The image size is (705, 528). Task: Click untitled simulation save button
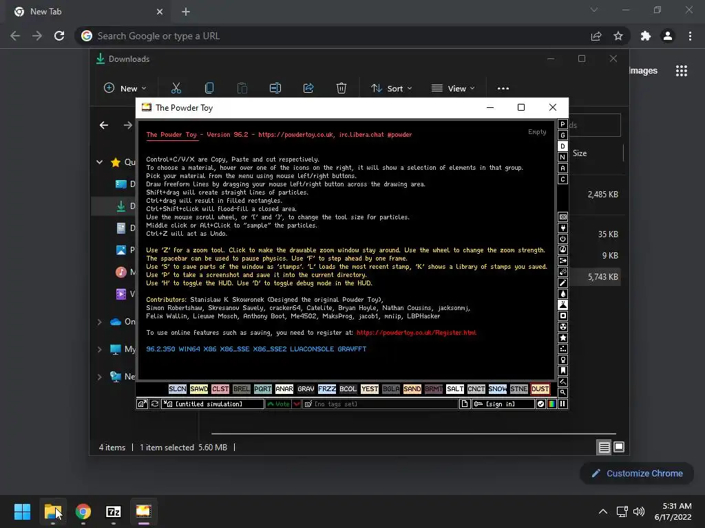pyautogui.click(x=213, y=404)
